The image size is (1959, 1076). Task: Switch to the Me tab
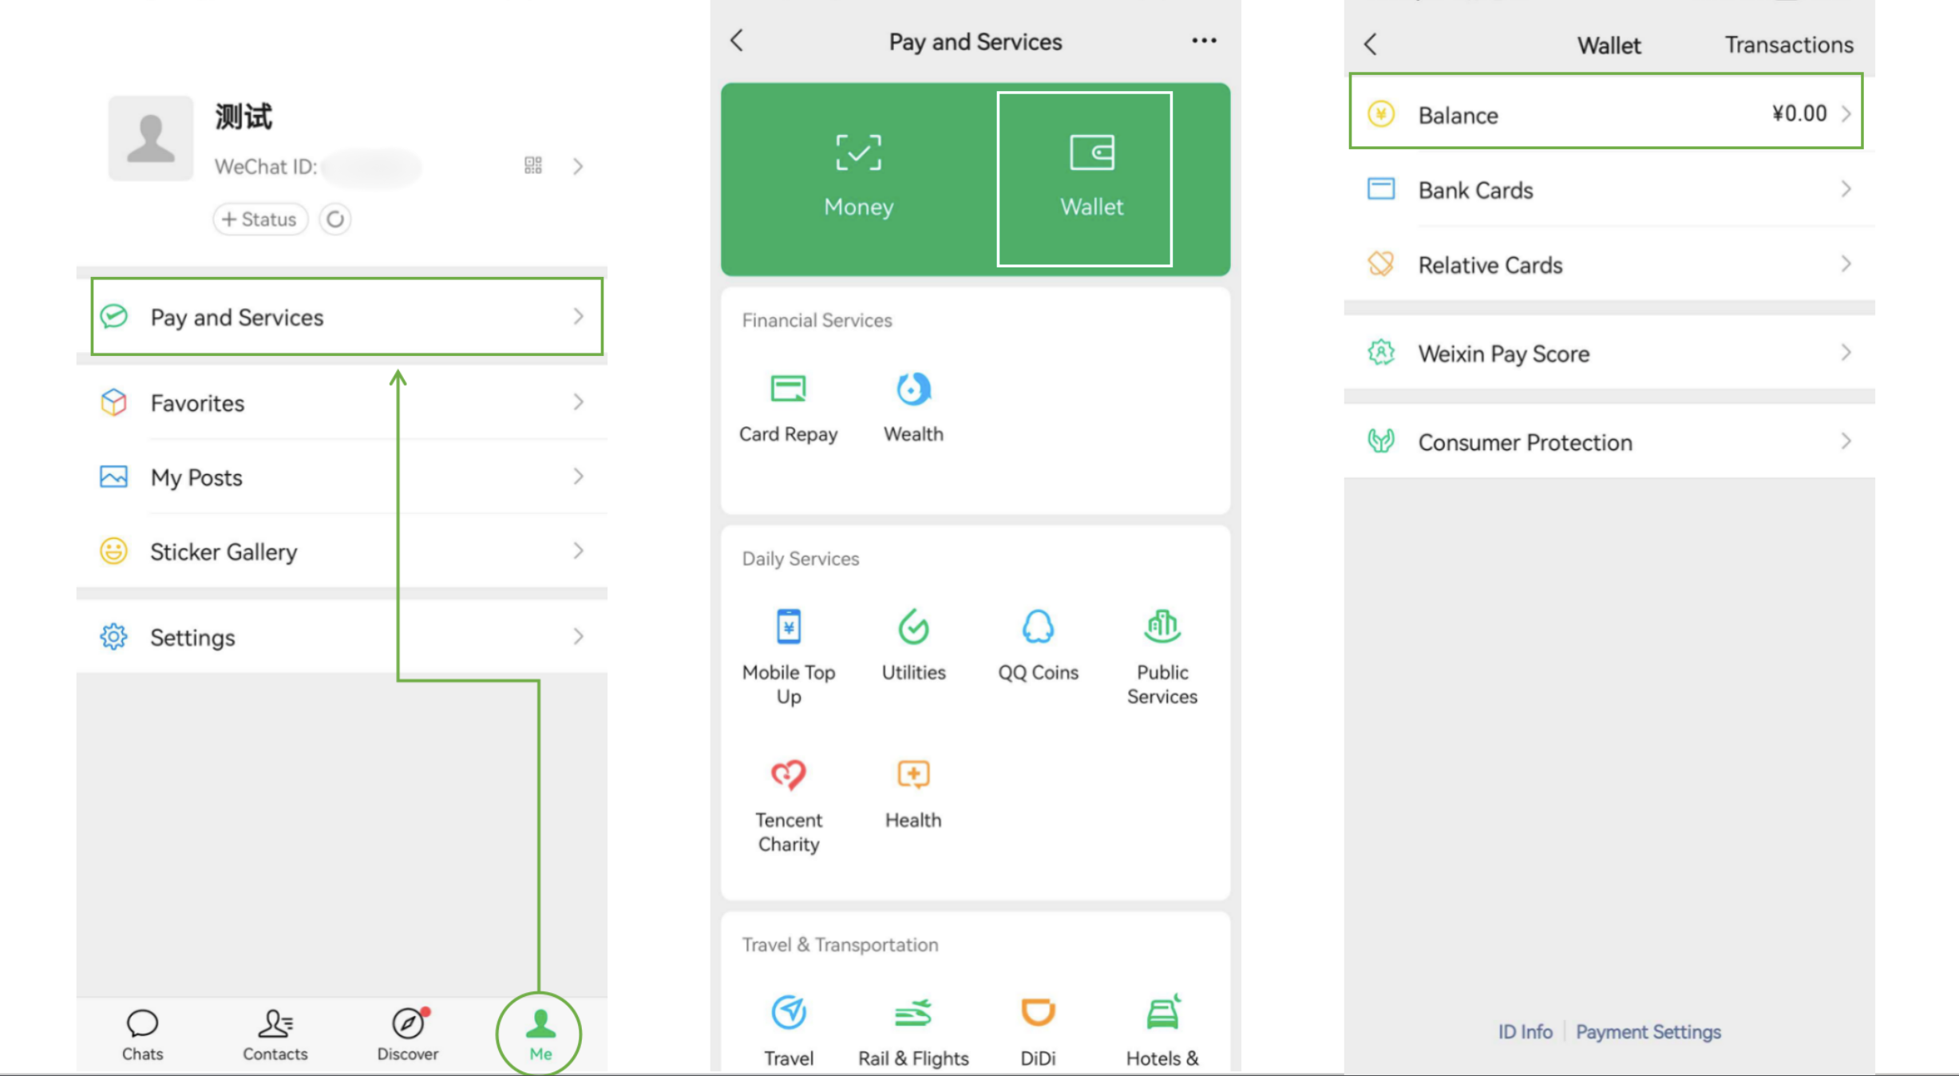(x=540, y=1034)
